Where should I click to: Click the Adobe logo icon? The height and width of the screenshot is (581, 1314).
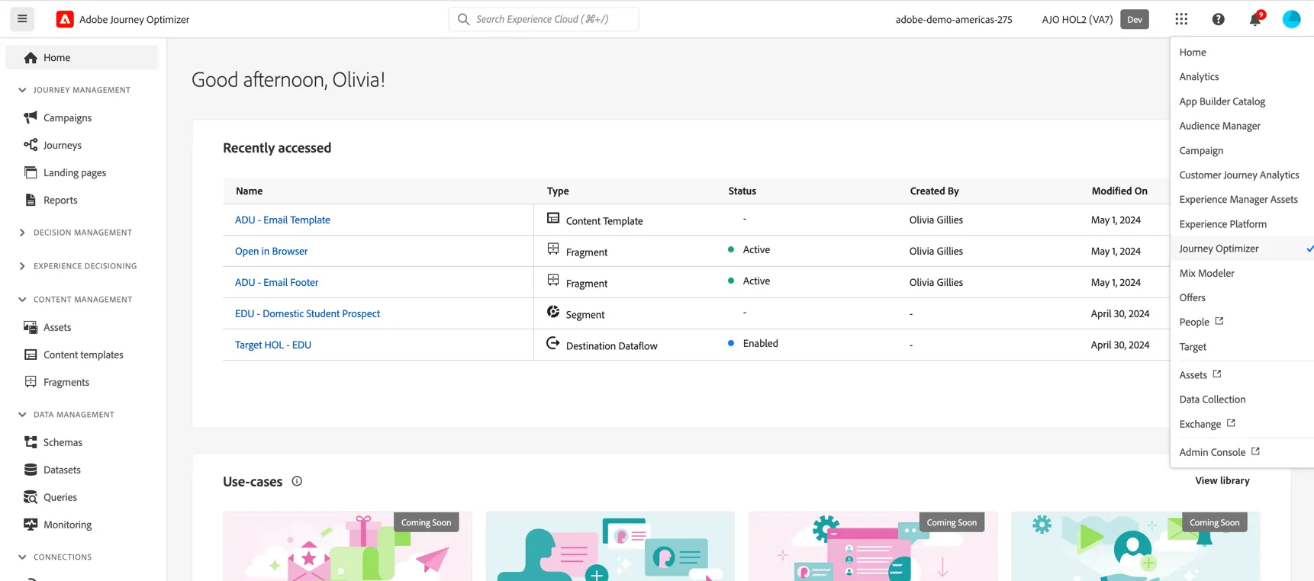point(65,19)
